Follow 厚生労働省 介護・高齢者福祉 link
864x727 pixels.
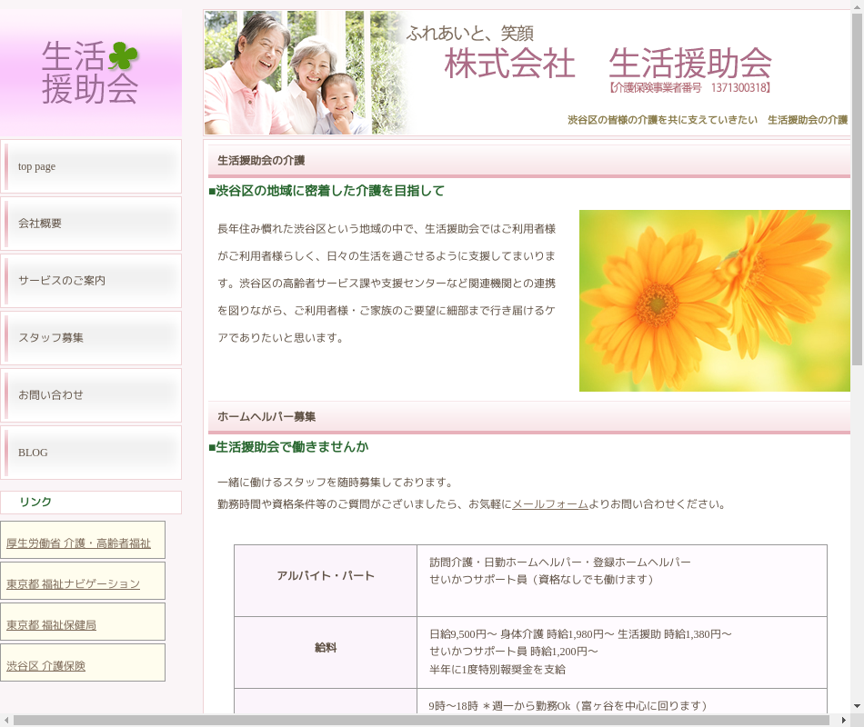point(78,543)
